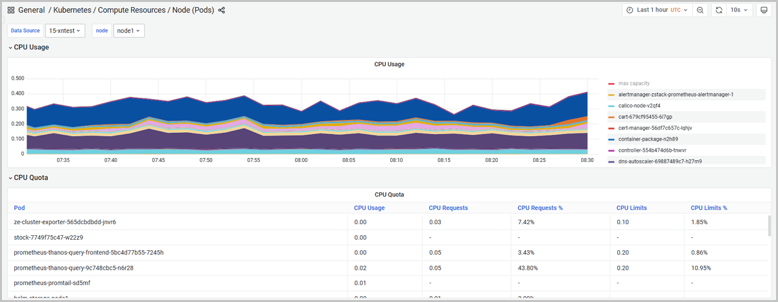Open the node1 variable dropdown
The width and height of the screenshot is (778, 302).
tap(128, 31)
